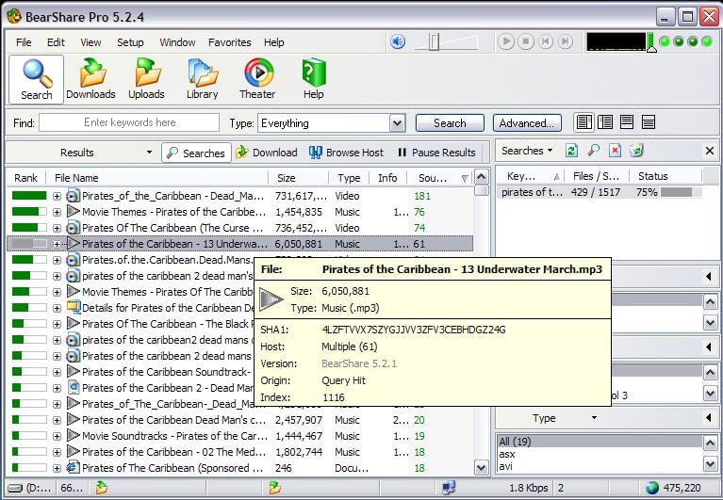The height and width of the screenshot is (500, 723).
Task: Select the second layout view icon
Action: coord(605,122)
